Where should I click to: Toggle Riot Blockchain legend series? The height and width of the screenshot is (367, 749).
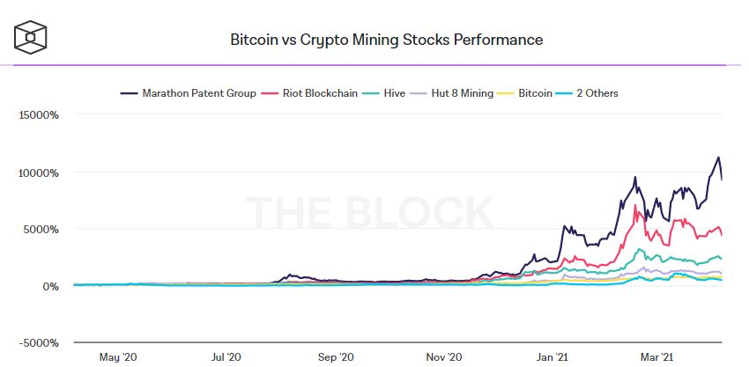[309, 93]
